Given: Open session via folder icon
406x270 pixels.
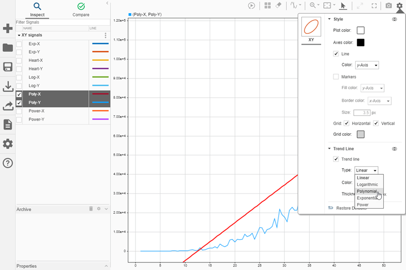Looking at the screenshot, I should coord(8,48).
